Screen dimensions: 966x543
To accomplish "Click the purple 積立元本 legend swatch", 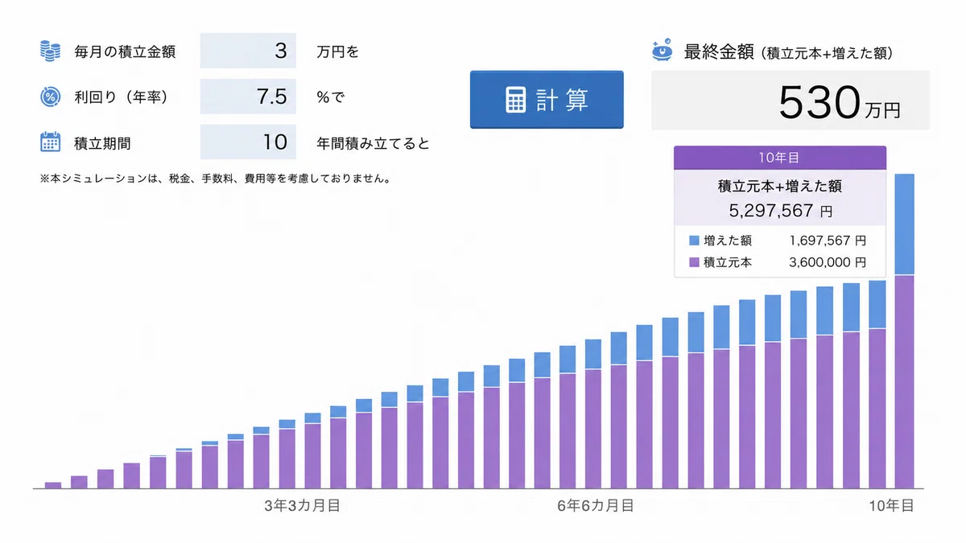I will [x=694, y=262].
